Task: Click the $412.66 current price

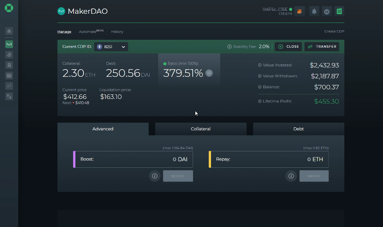Action: (75, 97)
